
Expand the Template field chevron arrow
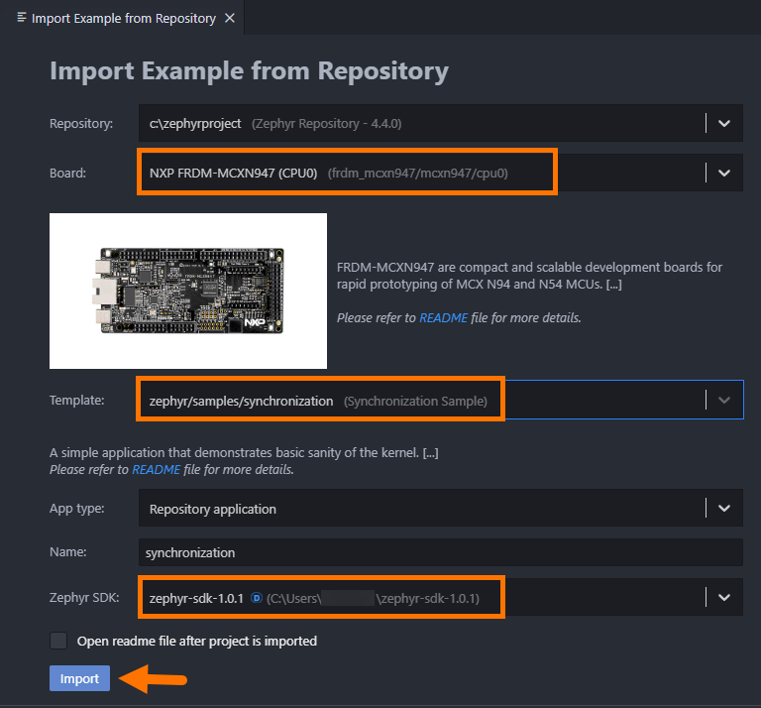724,401
